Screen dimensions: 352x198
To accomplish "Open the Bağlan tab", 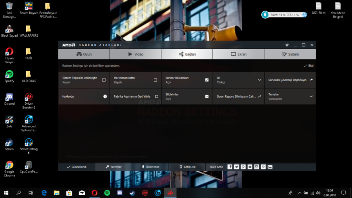I will point(187,54).
